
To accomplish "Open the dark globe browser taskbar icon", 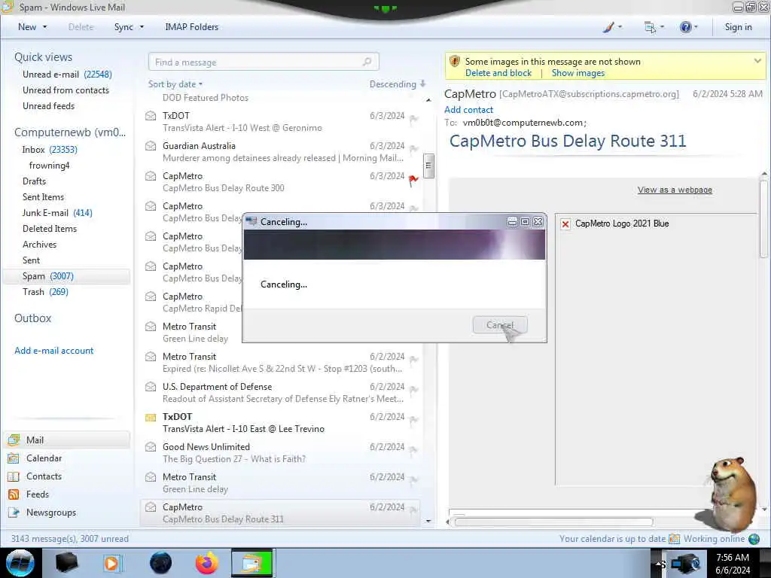I will pos(160,563).
